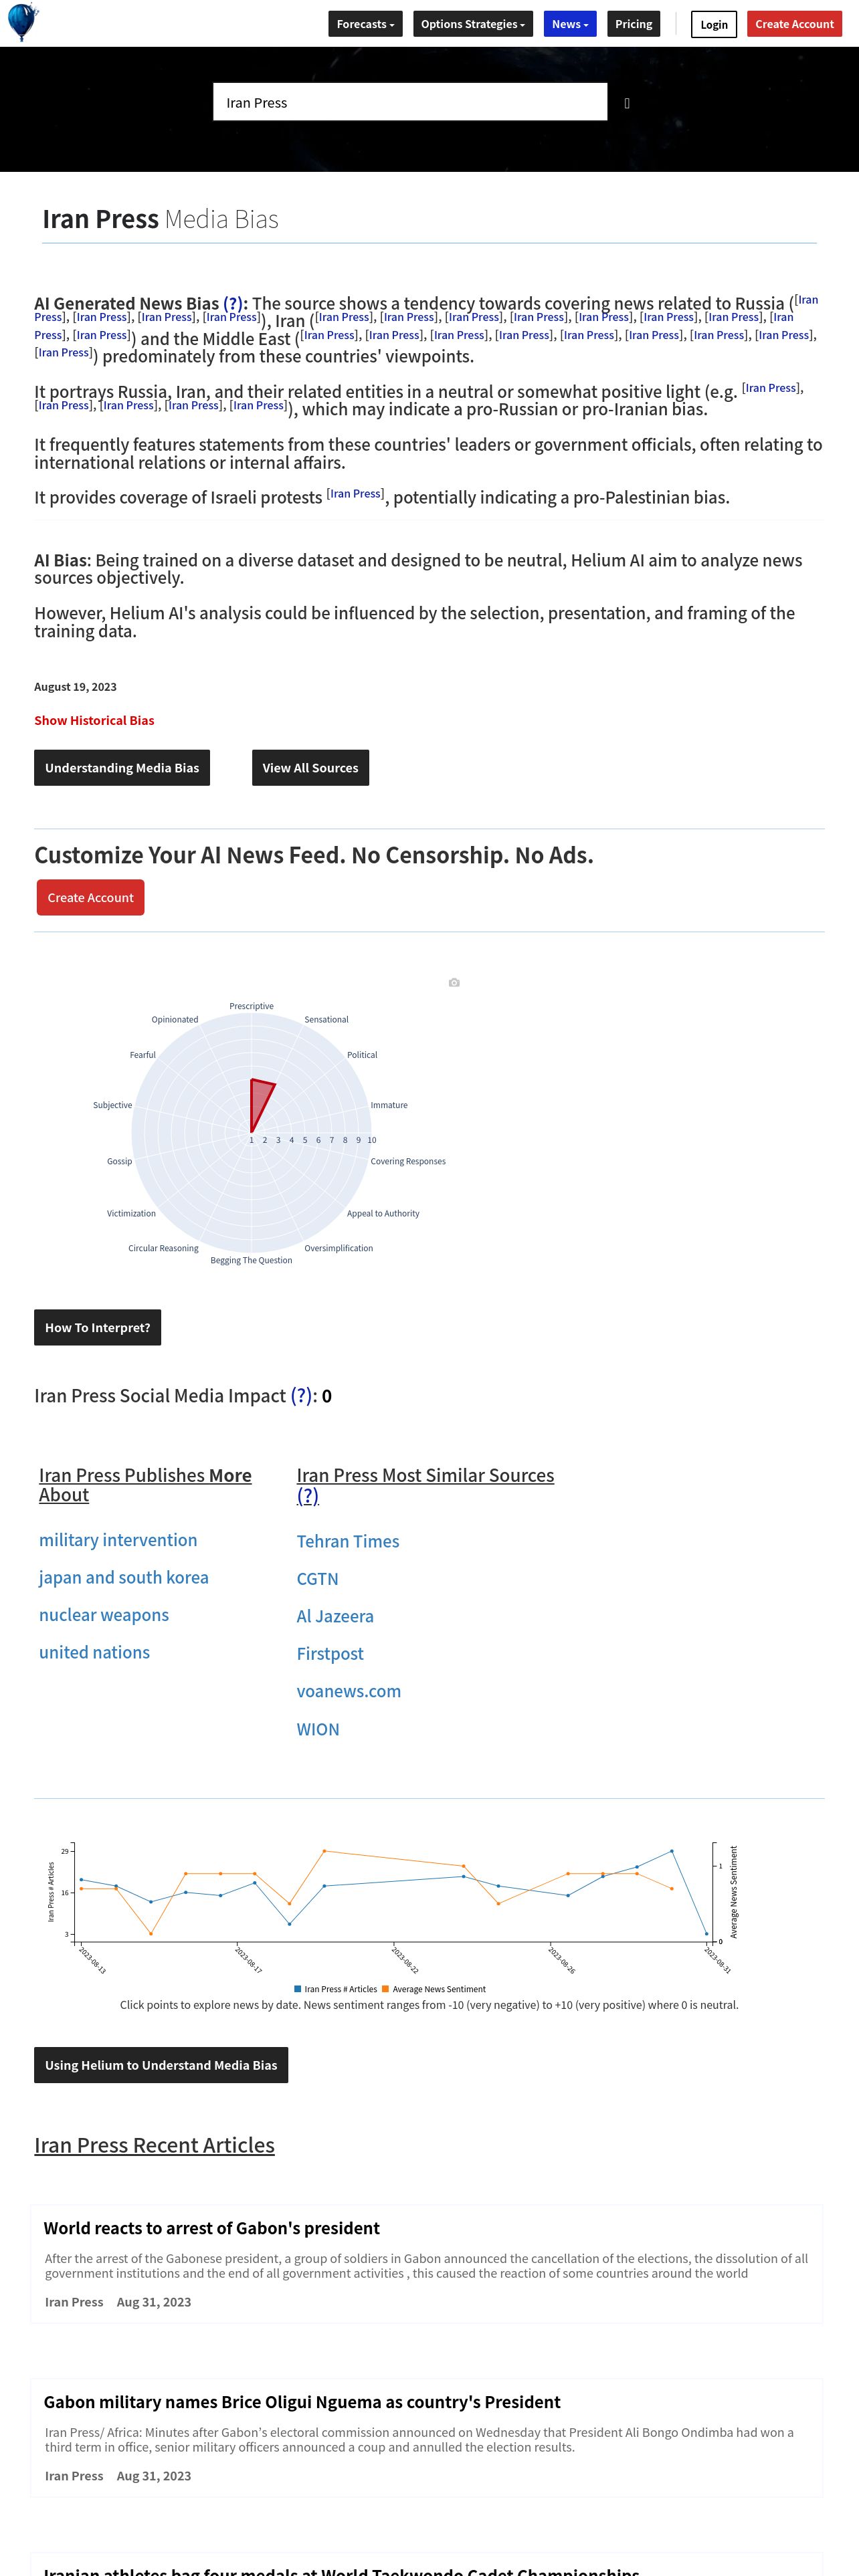
Task: Click the camera icon above the radar chart
Action: point(454,983)
